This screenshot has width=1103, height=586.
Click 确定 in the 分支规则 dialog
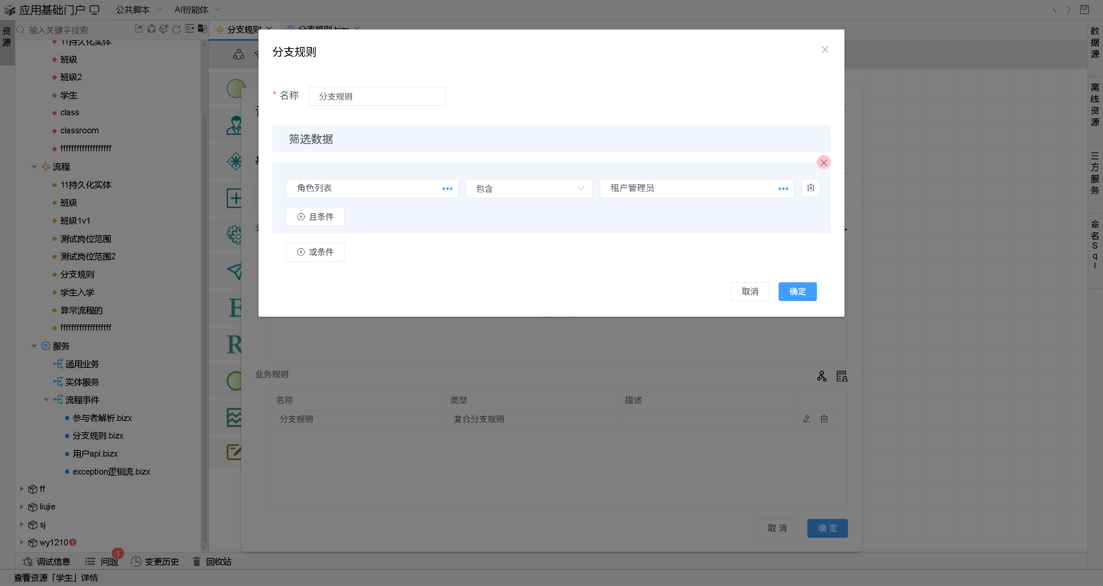[x=797, y=292]
